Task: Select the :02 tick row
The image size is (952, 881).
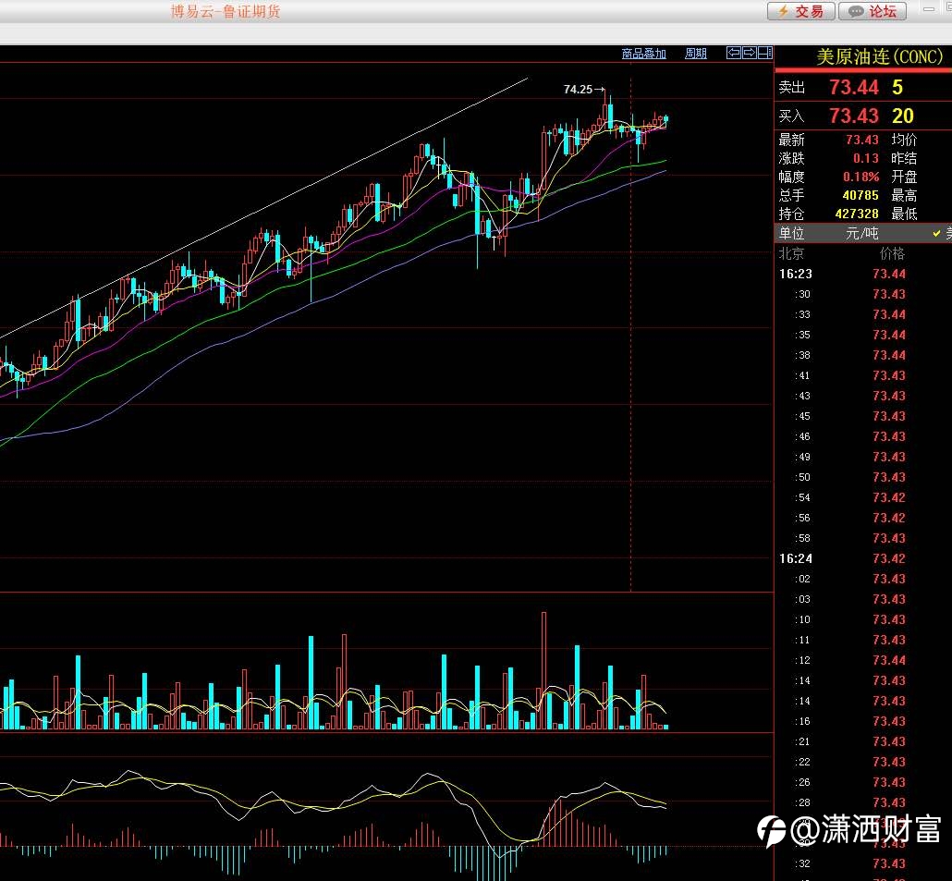Action: pyautogui.click(x=863, y=580)
